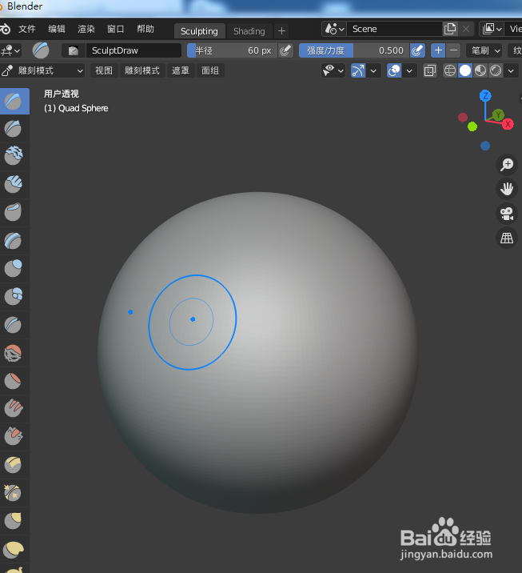Viewport: 522px width, 573px height.
Task: Switch to rendered viewport shading
Action: pos(496,70)
